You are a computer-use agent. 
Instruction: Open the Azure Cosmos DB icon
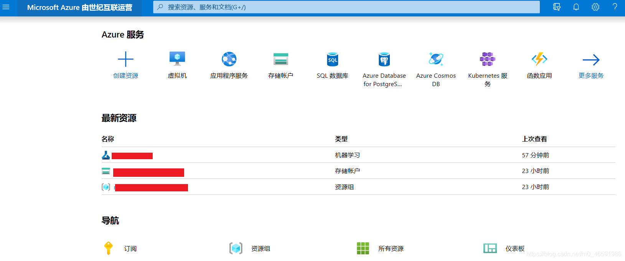(x=436, y=59)
